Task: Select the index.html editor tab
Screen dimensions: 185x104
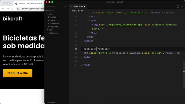Action: point(78,7)
